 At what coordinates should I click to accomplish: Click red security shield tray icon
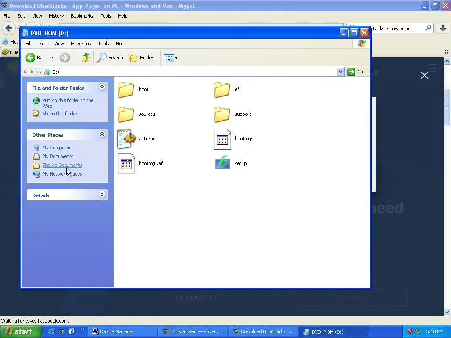point(410,332)
